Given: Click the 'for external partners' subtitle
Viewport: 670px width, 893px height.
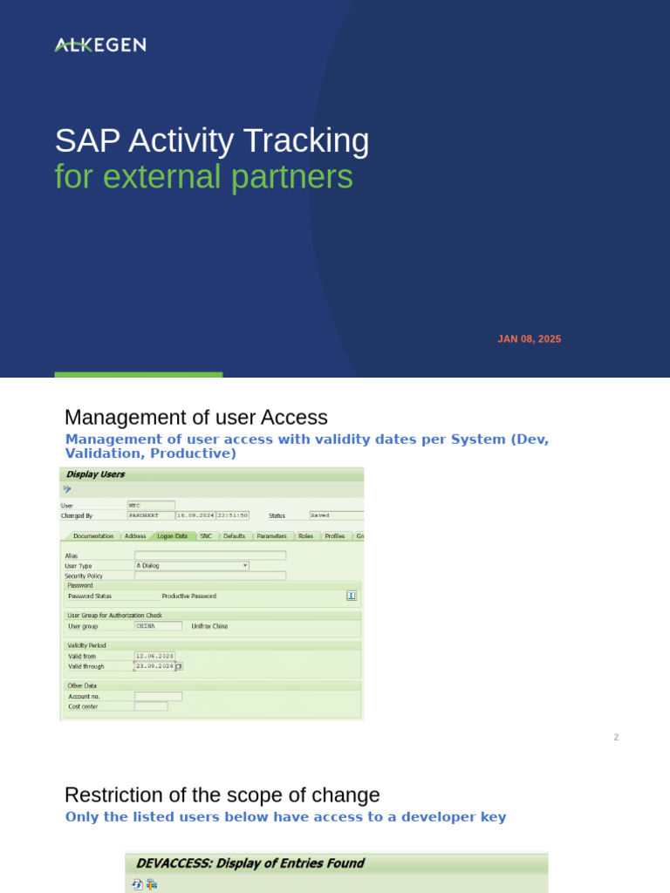Looking at the screenshot, I should [x=204, y=176].
